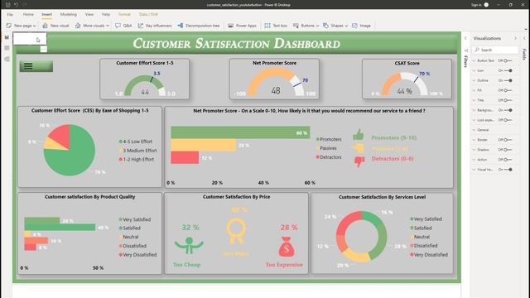Click the red thumbs-down Detractors icon
Screen dimensions: 530x298
point(359,161)
